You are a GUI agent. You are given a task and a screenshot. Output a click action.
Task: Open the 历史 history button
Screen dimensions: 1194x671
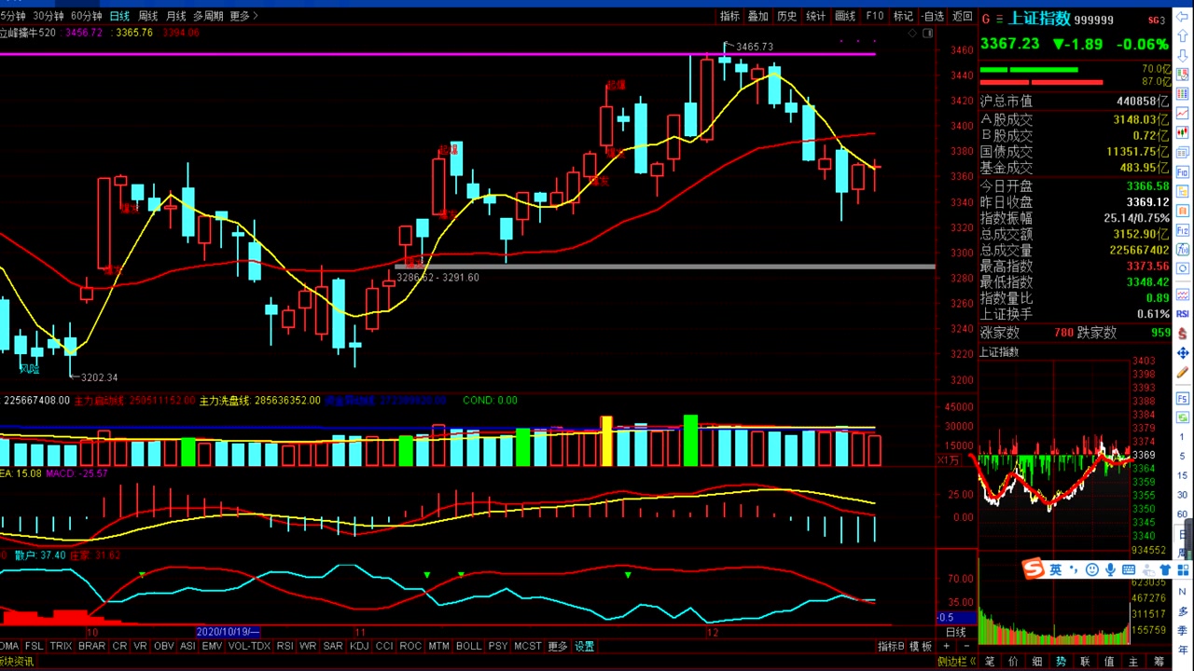[787, 16]
